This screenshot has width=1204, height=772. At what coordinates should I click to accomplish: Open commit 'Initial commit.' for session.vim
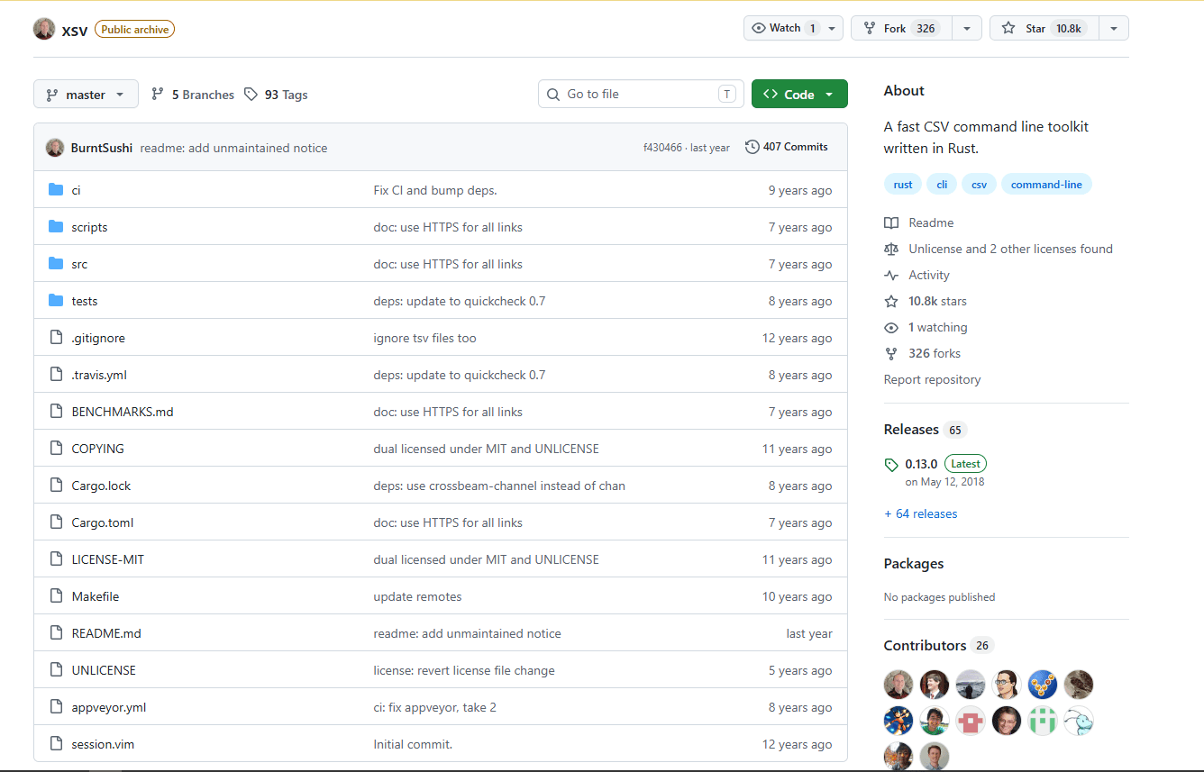[413, 744]
